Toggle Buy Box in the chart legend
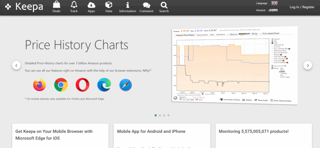 (277, 55)
